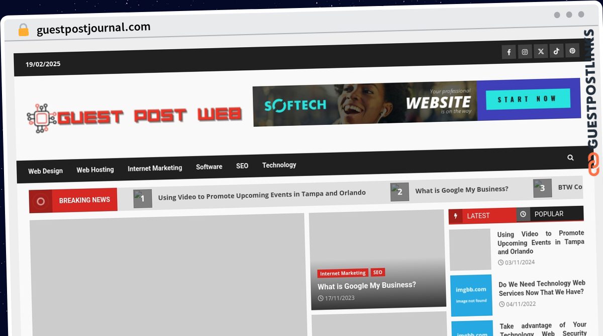This screenshot has height=336, width=603.
Task: Open the Software menu item
Action: click(x=209, y=166)
